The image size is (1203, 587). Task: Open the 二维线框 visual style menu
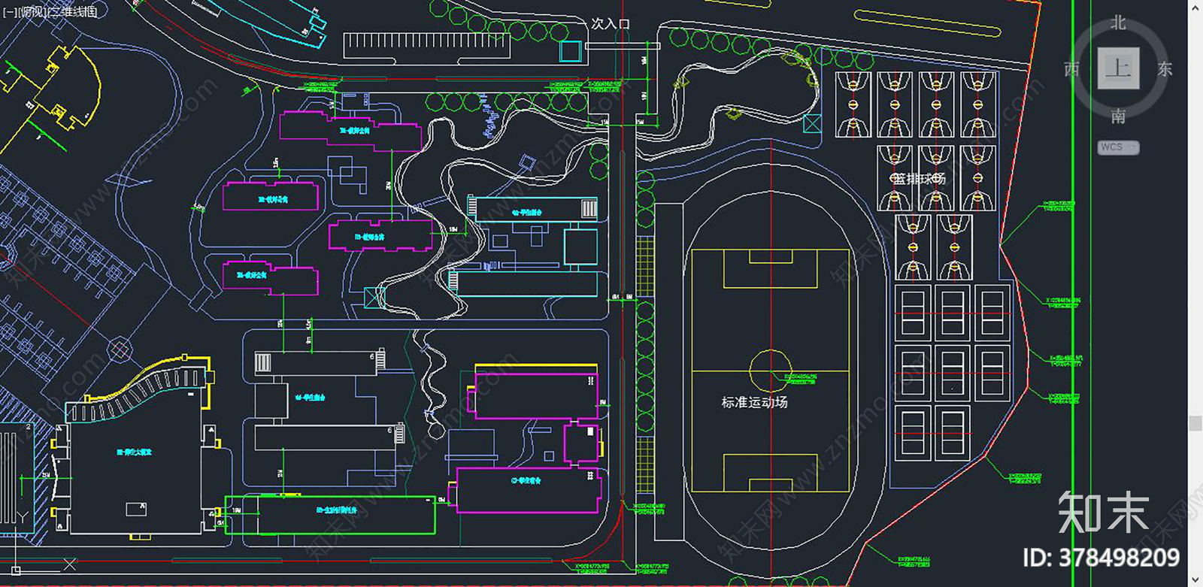72,11
